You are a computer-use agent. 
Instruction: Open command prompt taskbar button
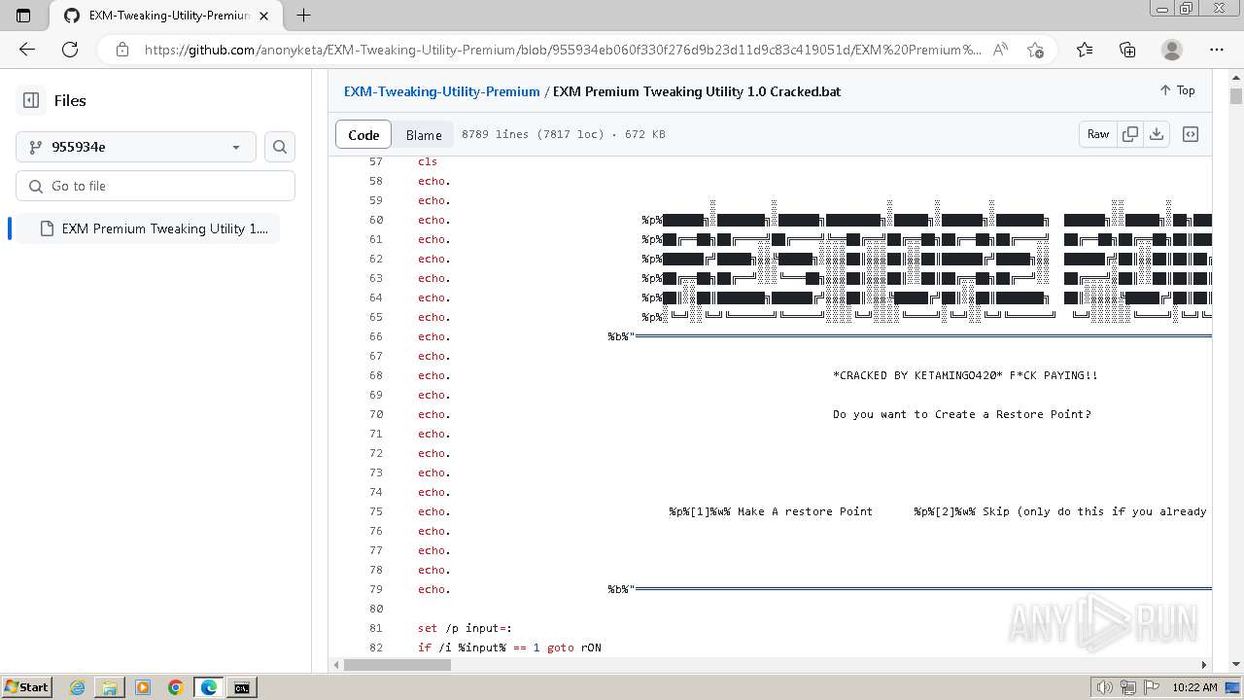[x=241, y=687]
